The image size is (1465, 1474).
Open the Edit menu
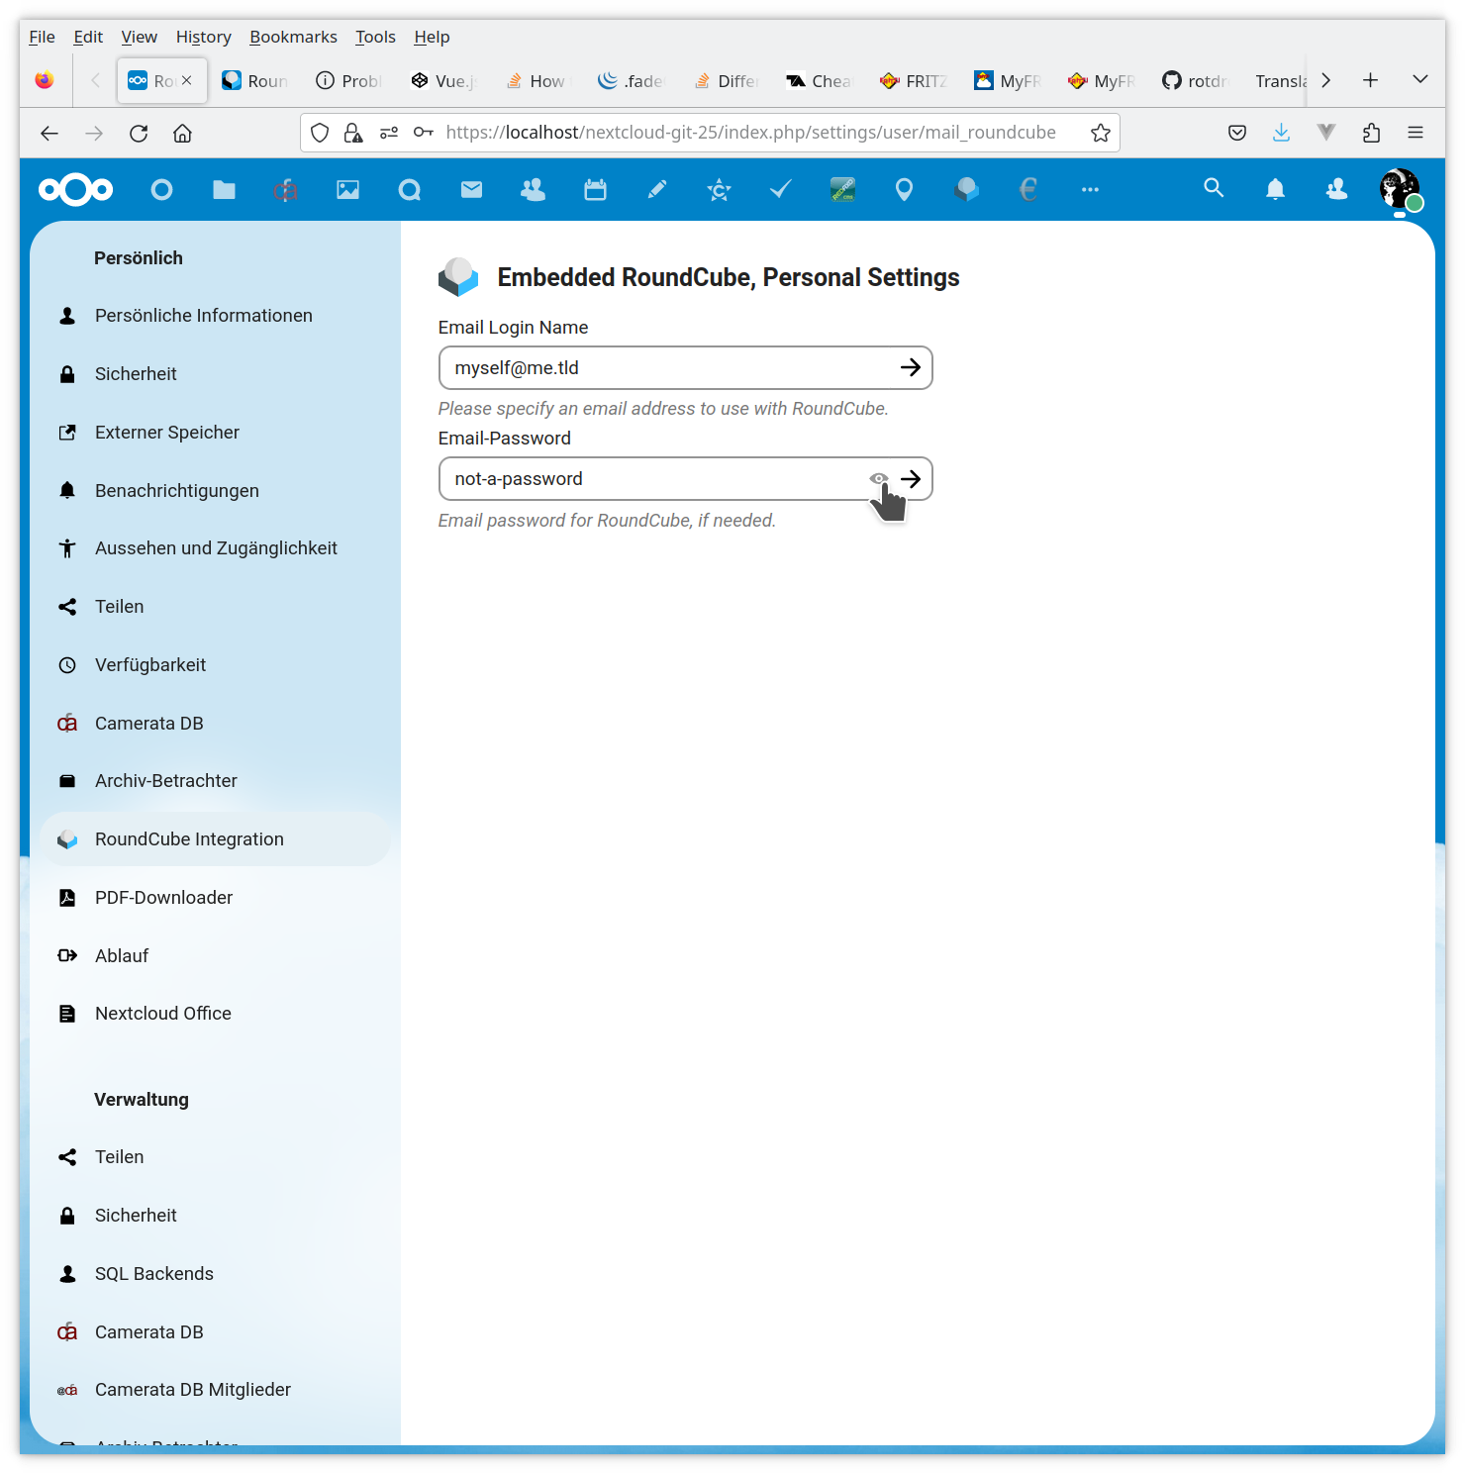tap(88, 37)
